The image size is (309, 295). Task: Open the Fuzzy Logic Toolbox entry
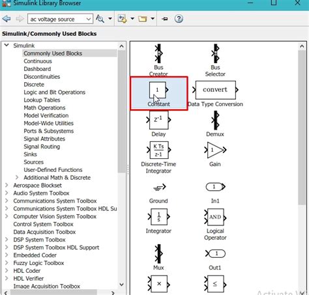(38, 263)
